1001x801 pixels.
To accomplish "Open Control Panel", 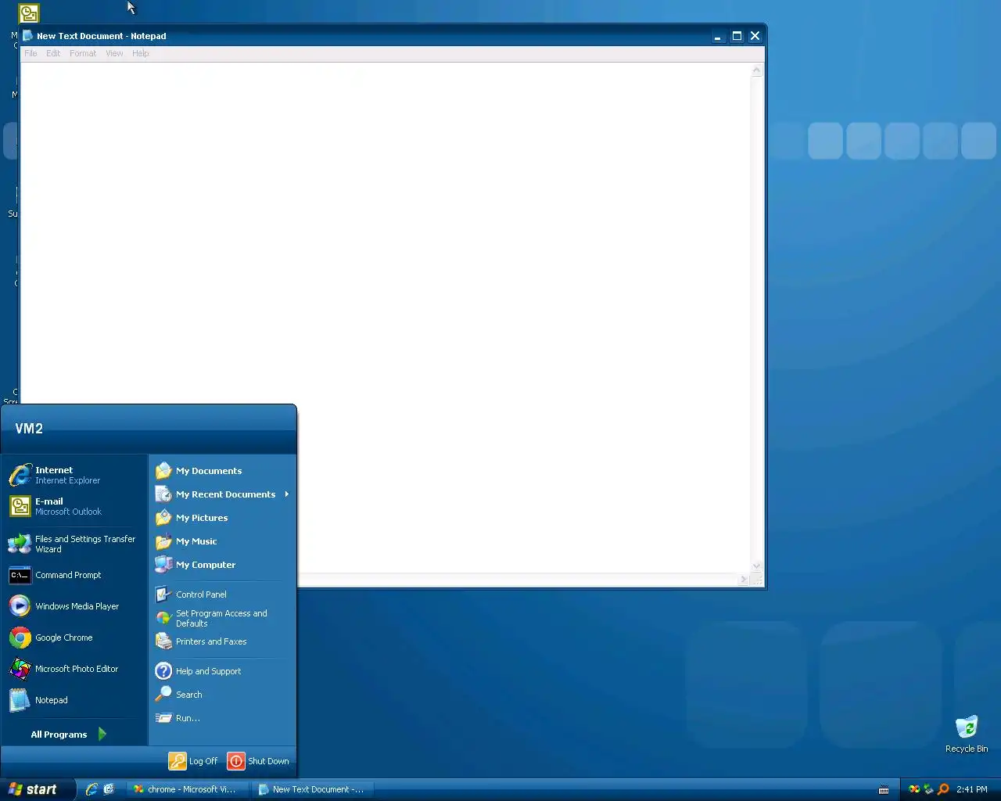I will click(223, 594).
